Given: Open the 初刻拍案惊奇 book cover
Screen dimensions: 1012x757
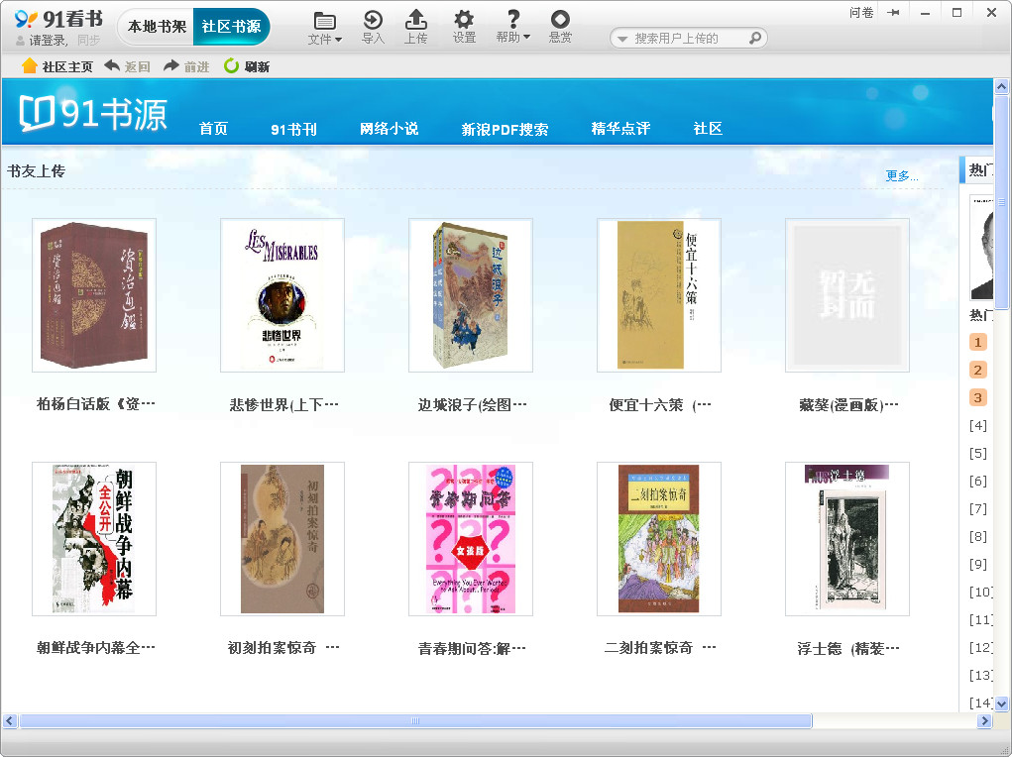Looking at the screenshot, I should (x=282, y=539).
